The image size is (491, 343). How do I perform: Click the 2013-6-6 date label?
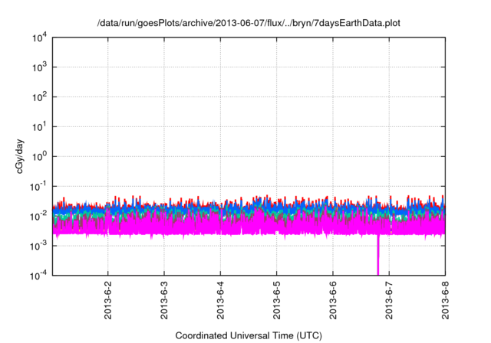tap(333, 300)
